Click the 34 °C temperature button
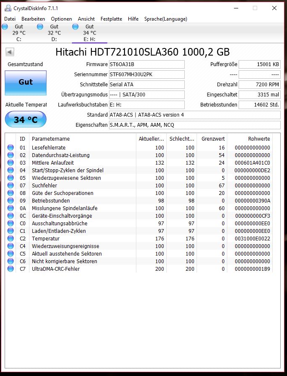 pos(26,119)
